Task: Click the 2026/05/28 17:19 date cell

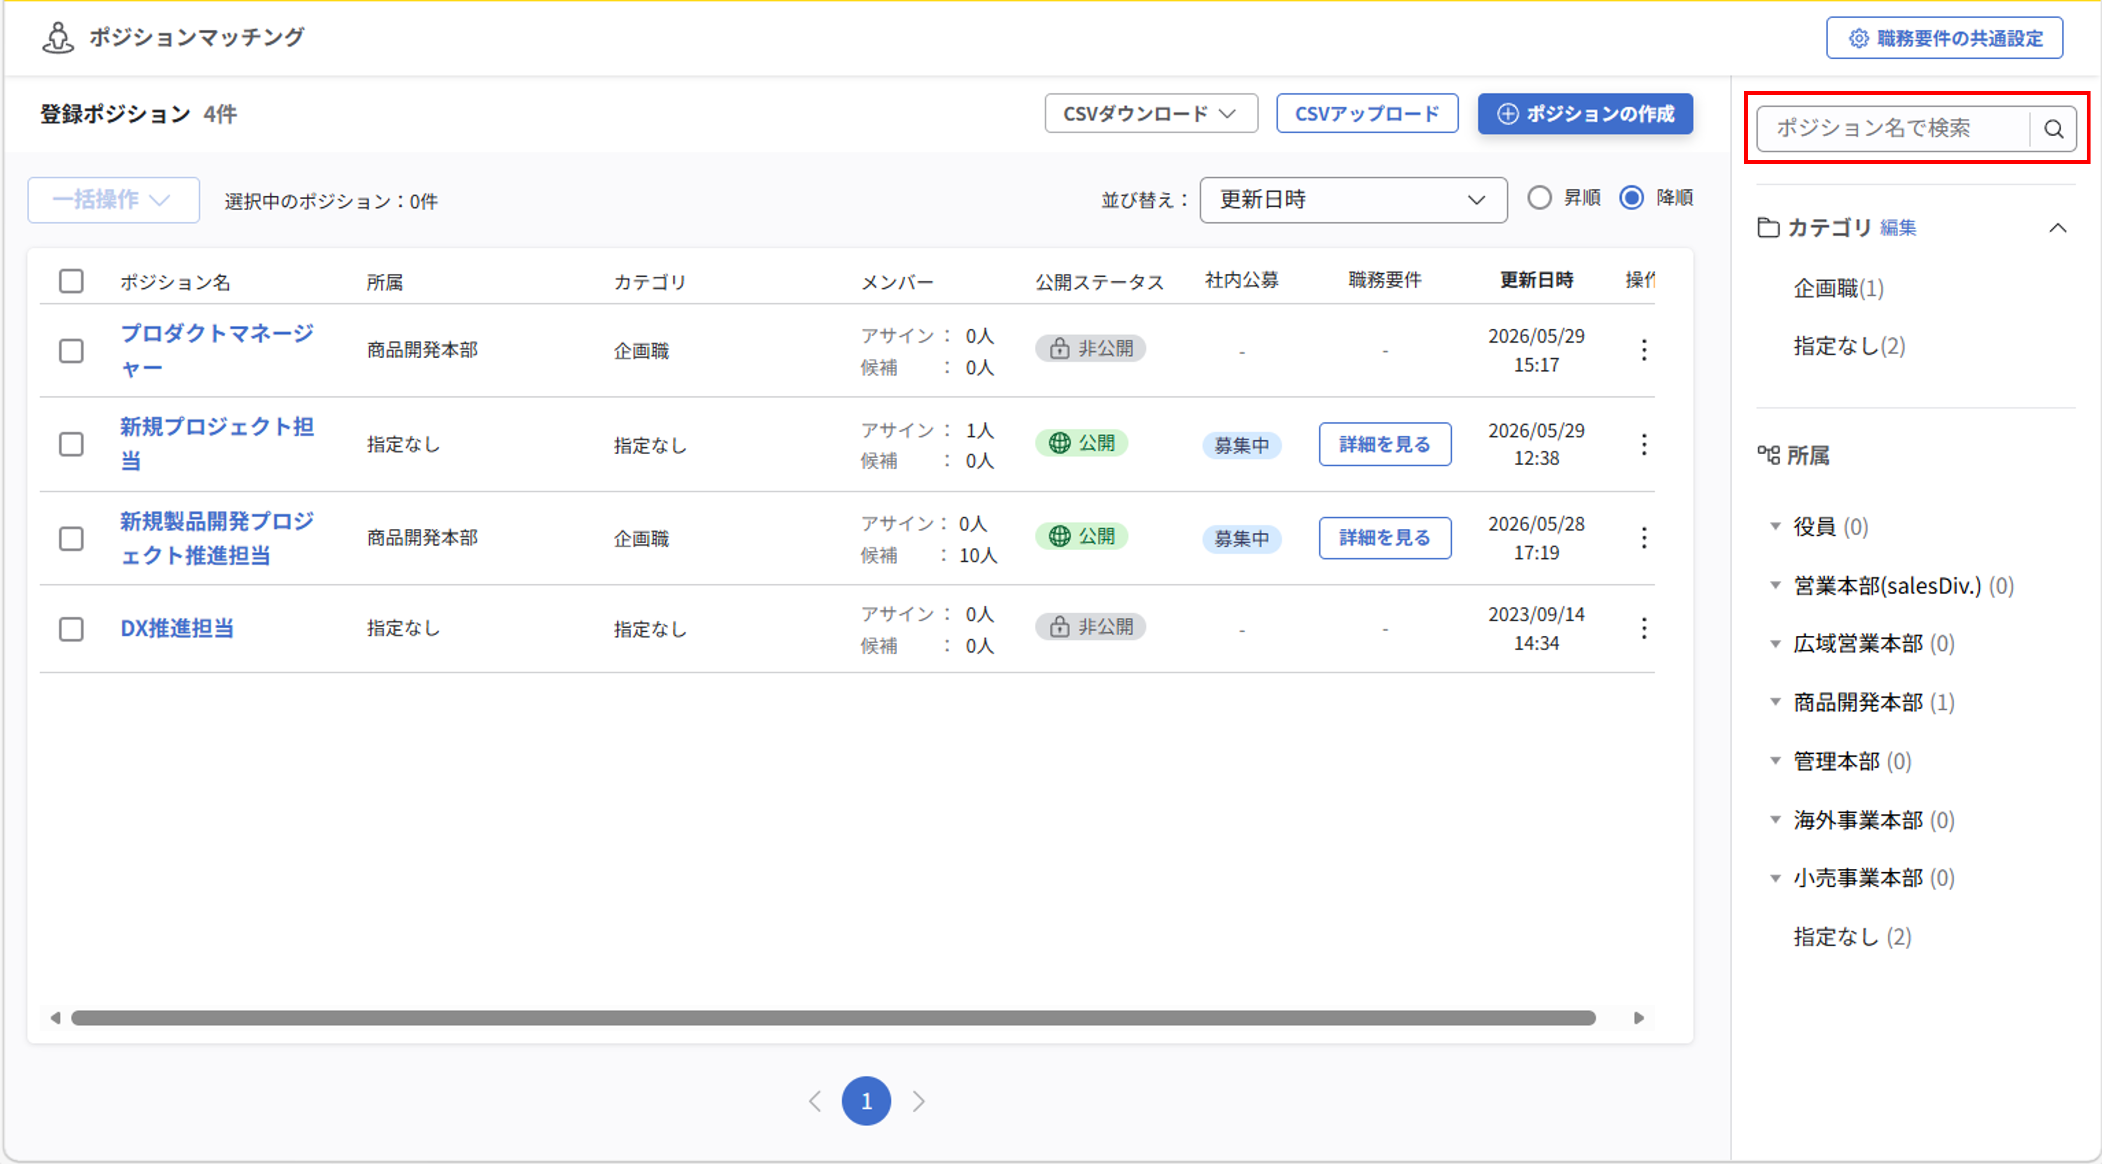Action: coord(1536,537)
